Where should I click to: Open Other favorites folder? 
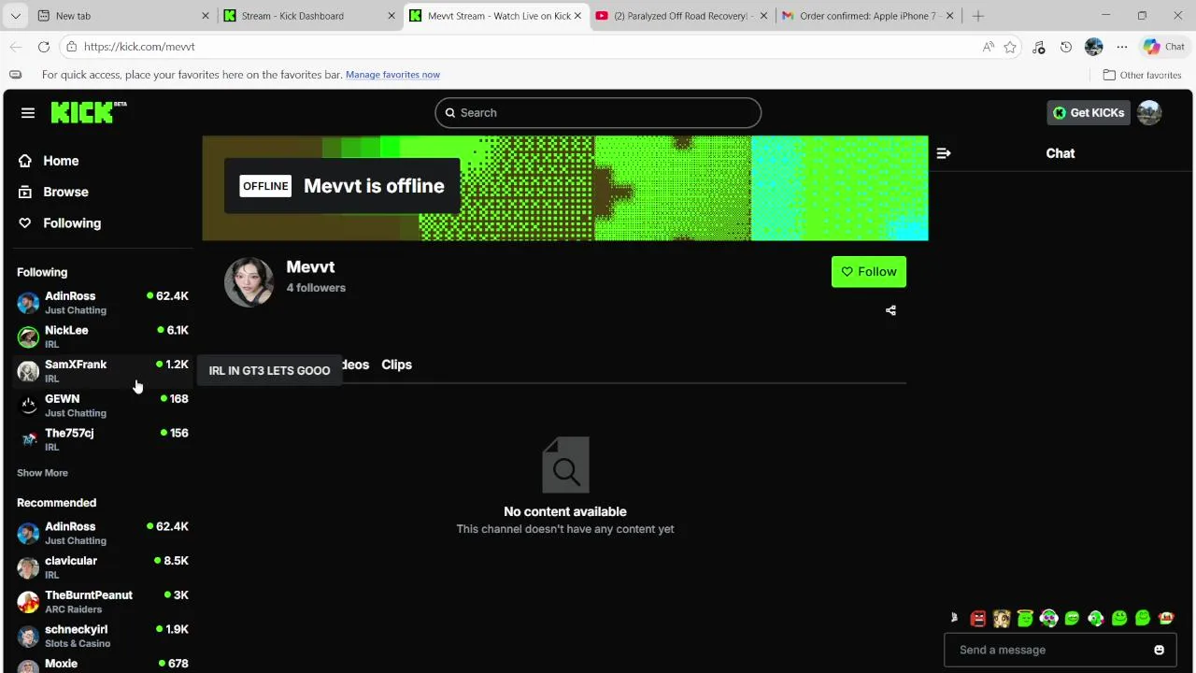click(1142, 75)
